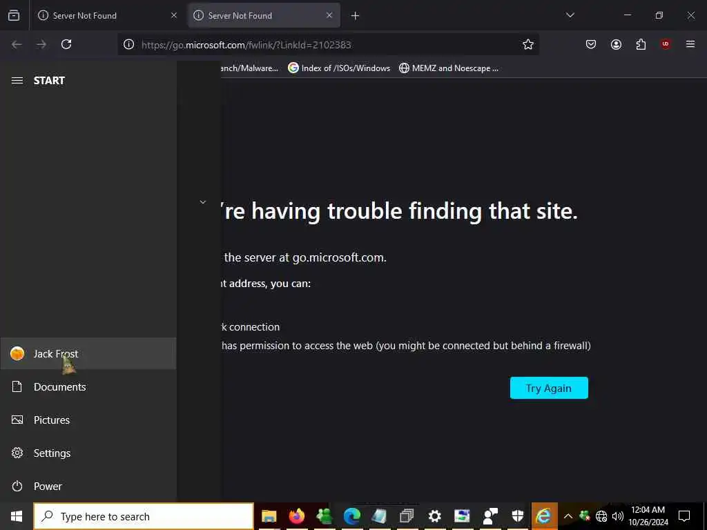The height and width of the screenshot is (530, 707).
Task: Open the Firefox application menu
Action: tap(690, 44)
